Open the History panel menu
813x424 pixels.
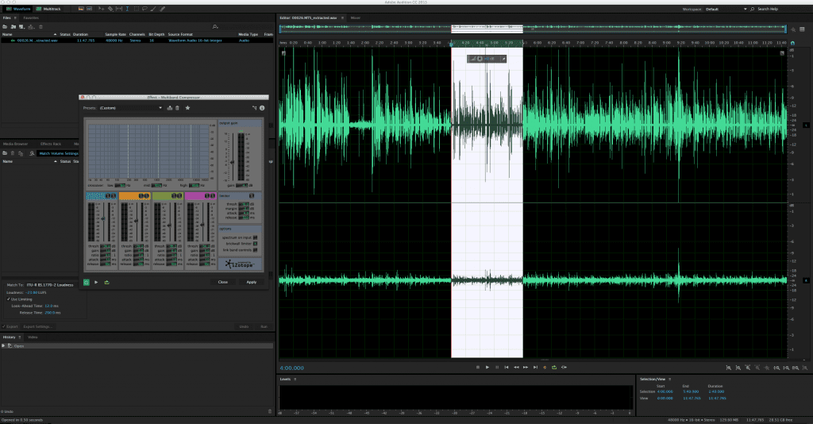(x=20, y=337)
